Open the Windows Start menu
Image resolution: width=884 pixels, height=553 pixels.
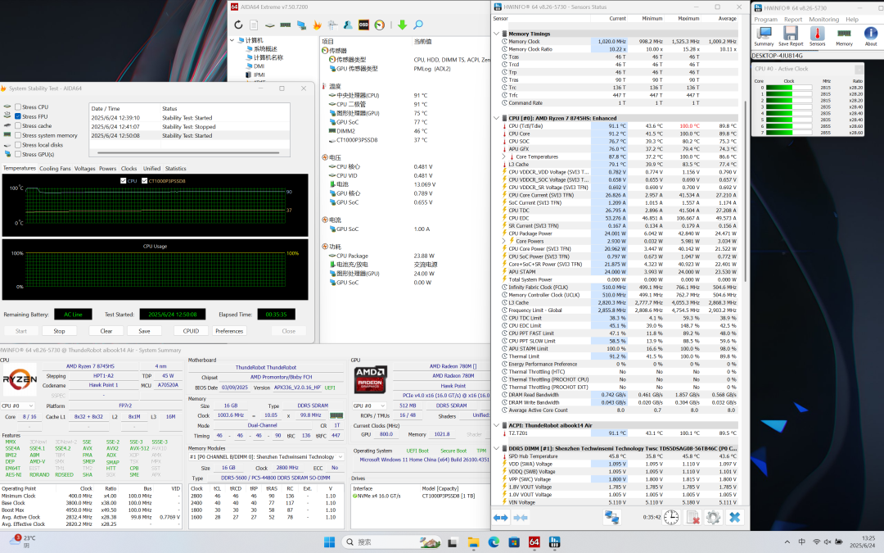(329, 542)
